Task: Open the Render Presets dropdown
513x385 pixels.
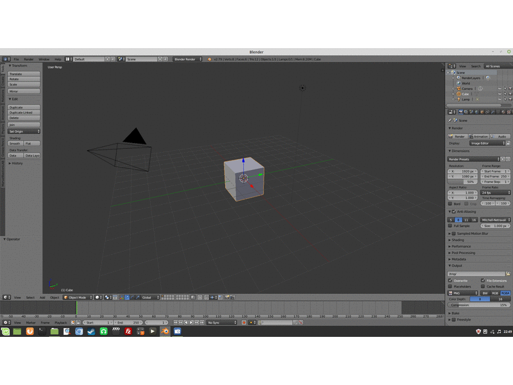Action: pos(473,159)
